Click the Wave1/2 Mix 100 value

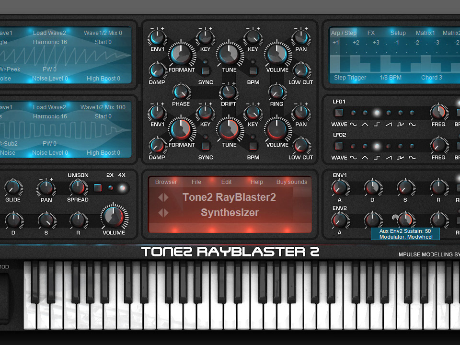point(103,107)
